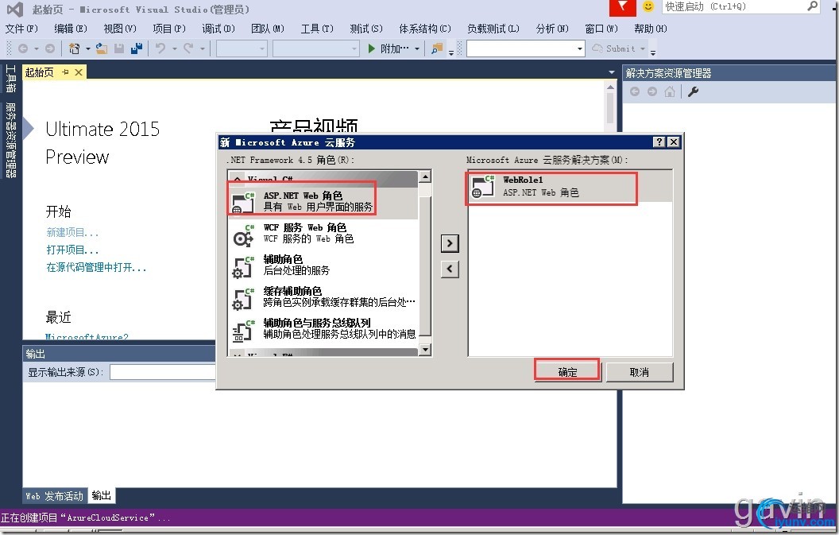Open the 工具箱 (Toolbox) side tab
Screen dimensions: 839x535
click(10, 79)
